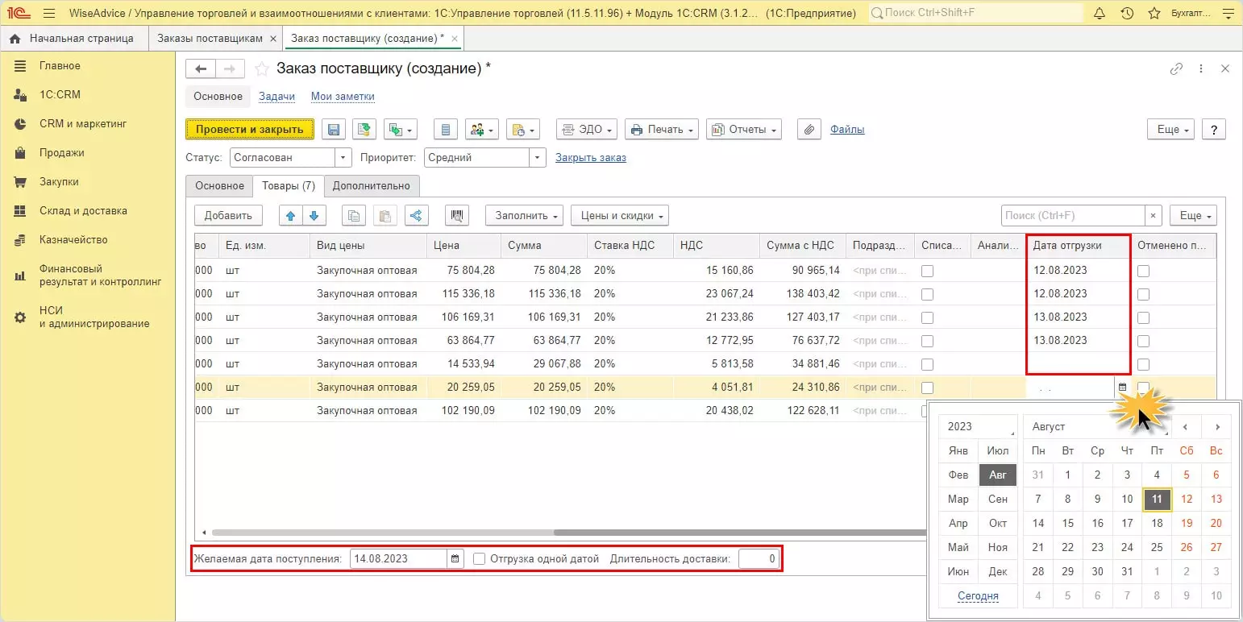Move row down with the down arrow icon
This screenshot has width=1243, height=622.
[314, 215]
